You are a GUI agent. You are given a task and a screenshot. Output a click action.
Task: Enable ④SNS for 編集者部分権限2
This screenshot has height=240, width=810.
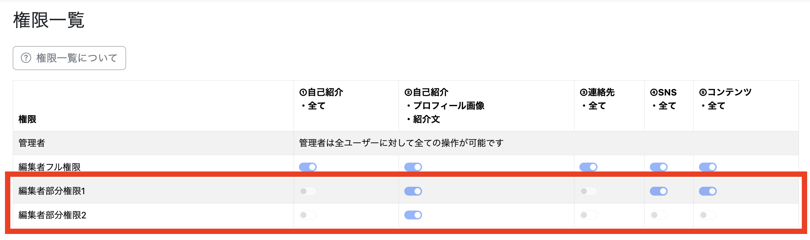659,215
